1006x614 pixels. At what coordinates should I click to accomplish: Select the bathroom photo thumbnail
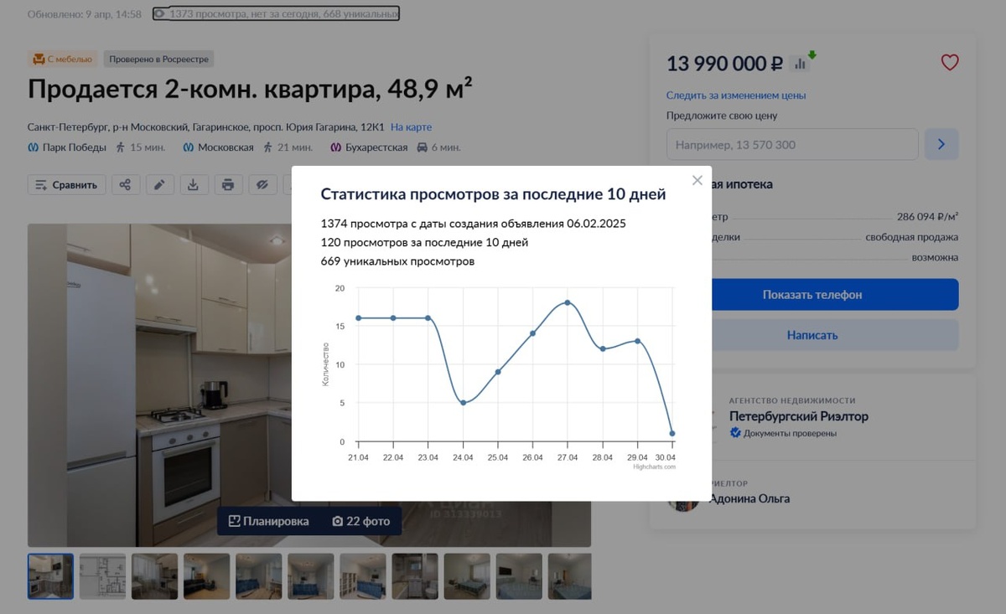click(414, 576)
